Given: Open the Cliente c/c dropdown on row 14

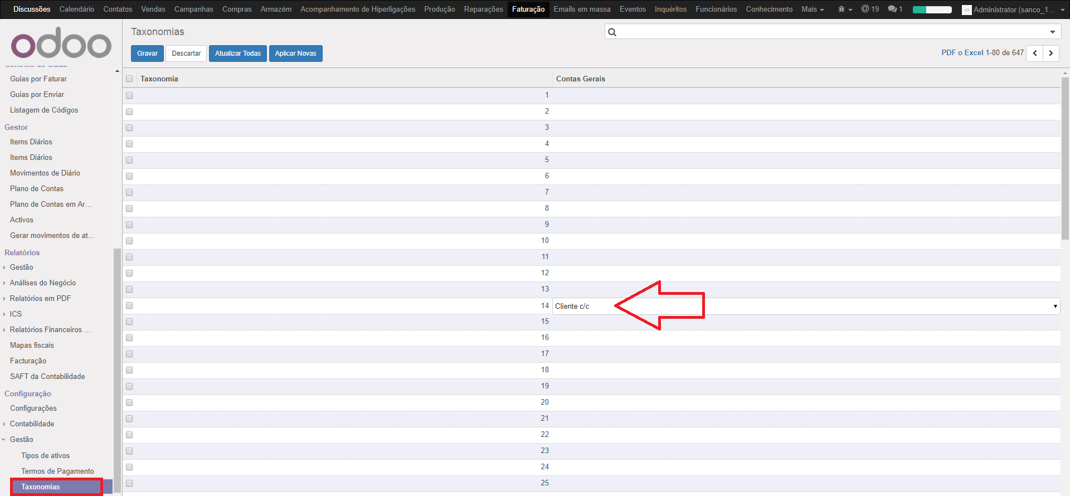Looking at the screenshot, I should [x=1054, y=307].
